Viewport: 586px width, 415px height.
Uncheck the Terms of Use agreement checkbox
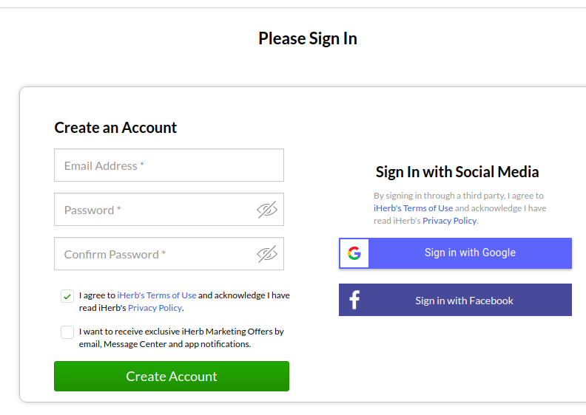tap(67, 296)
